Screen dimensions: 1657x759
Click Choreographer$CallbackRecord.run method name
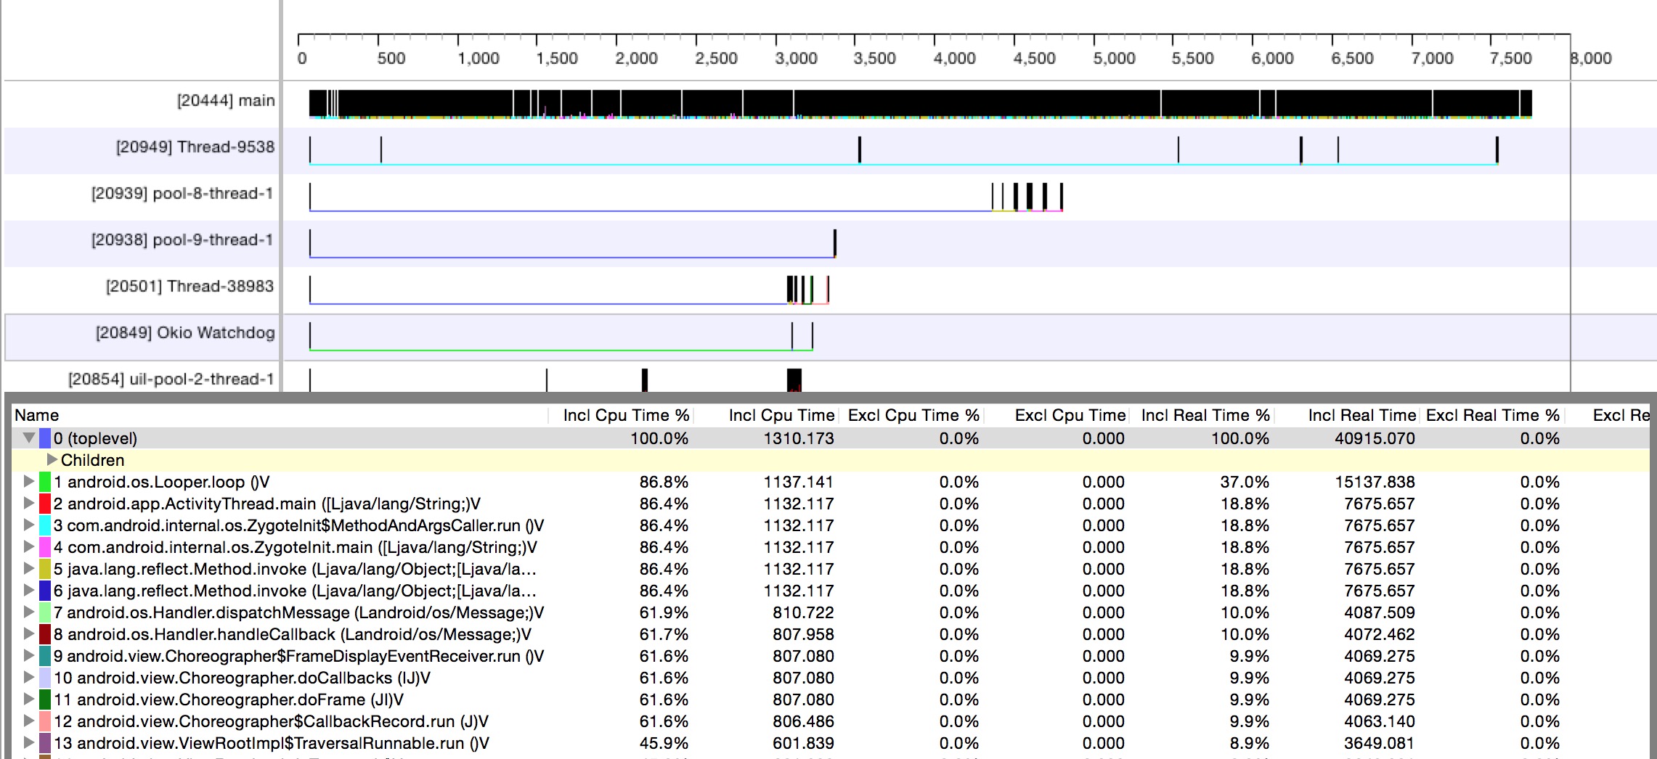282,721
